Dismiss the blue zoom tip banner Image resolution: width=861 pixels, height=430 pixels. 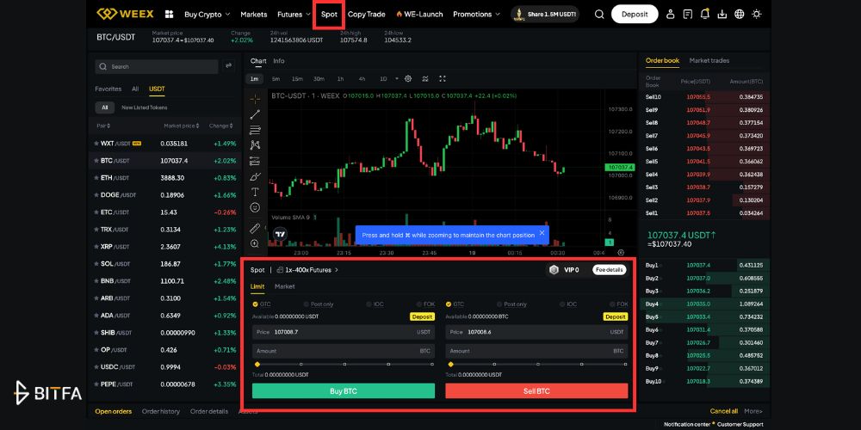click(542, 233)
